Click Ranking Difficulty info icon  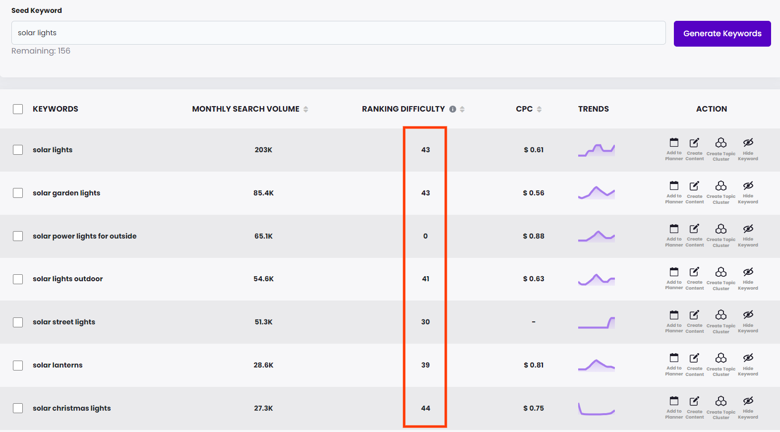click(x=453, y=109)
